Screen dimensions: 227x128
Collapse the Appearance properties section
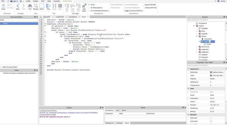point(188,69)
